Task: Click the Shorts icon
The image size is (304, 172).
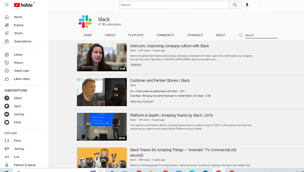Action: point(7,33)
